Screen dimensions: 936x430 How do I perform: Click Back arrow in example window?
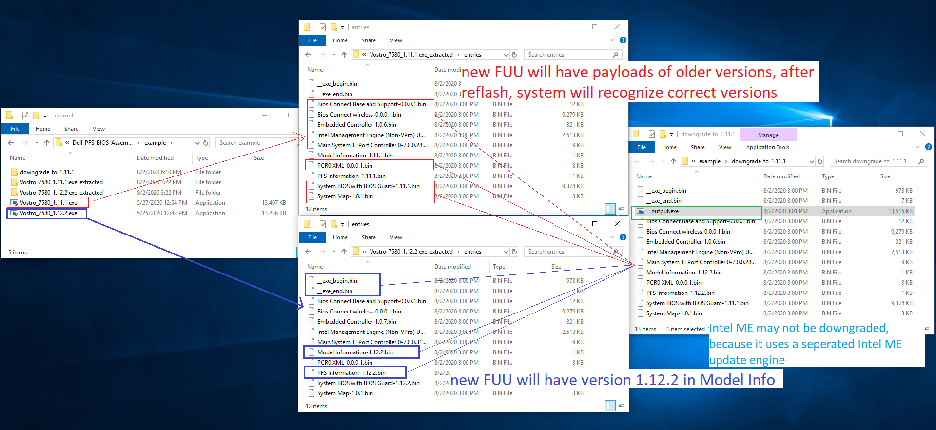(11, 143)
